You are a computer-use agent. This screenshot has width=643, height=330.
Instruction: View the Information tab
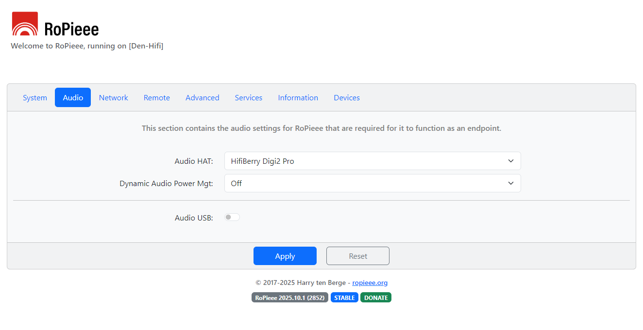click(298, 97)
